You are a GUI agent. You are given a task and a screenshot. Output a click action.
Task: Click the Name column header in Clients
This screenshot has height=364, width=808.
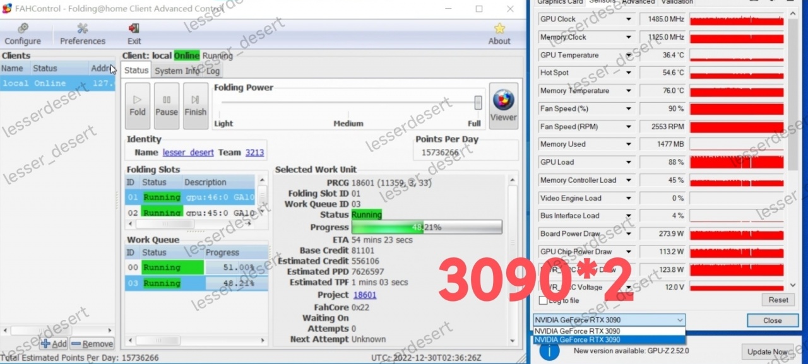tap(15, 68)
